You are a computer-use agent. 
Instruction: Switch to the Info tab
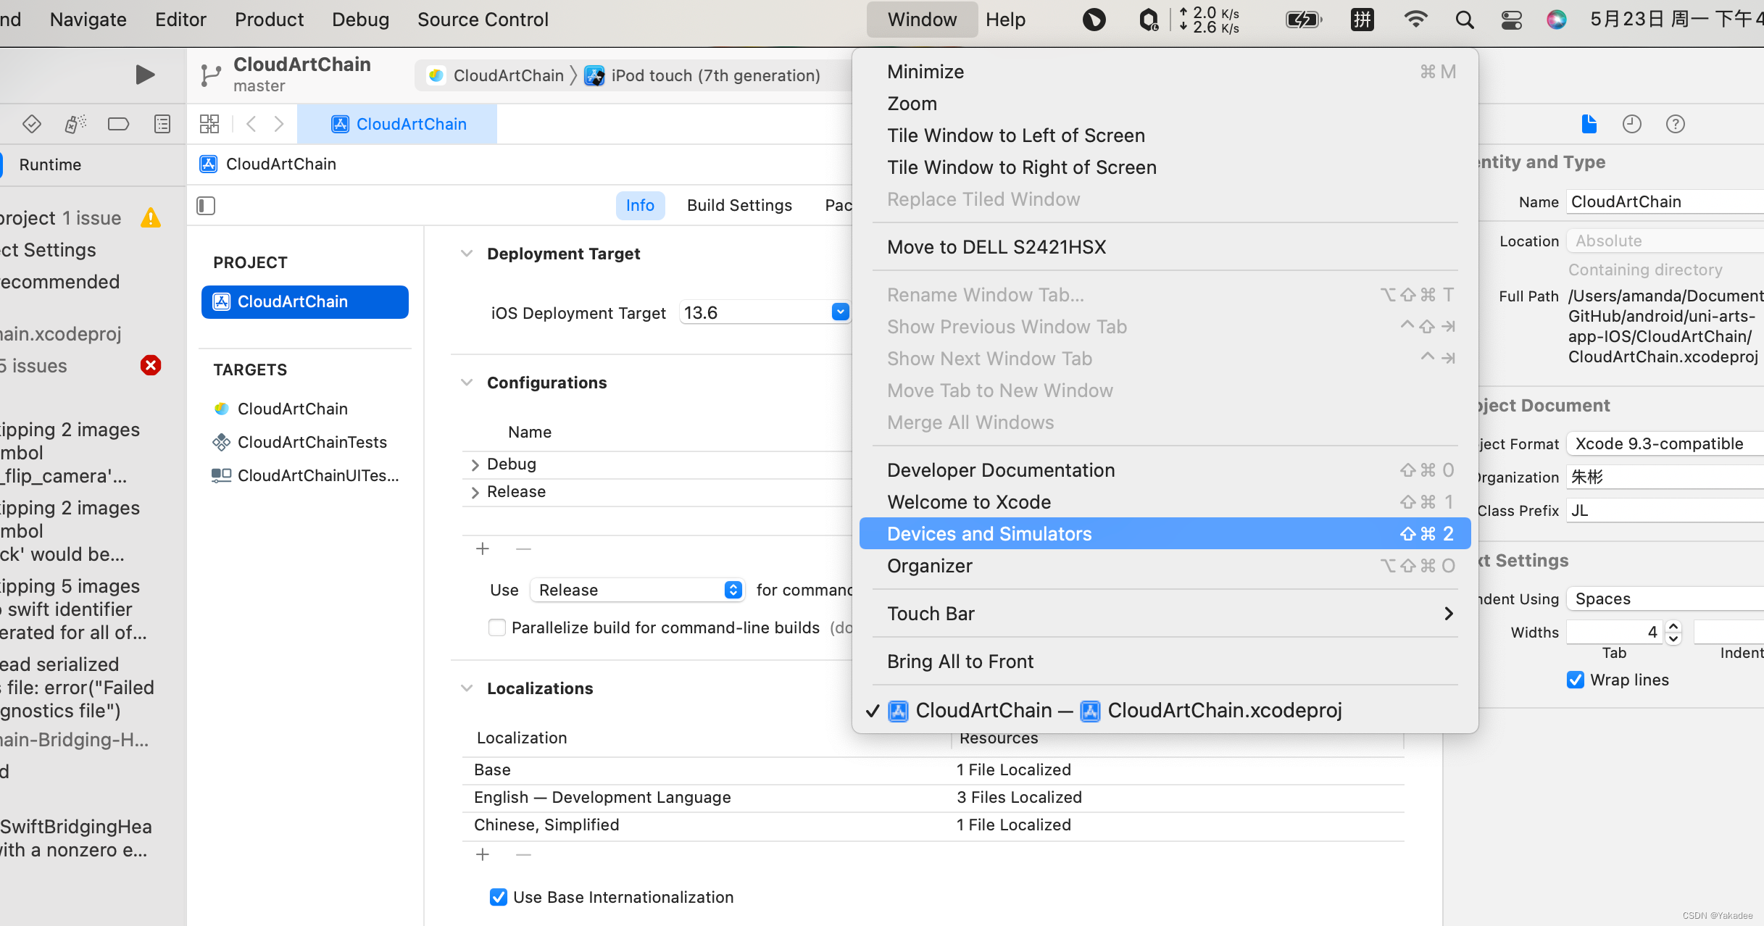coord(640,205)
